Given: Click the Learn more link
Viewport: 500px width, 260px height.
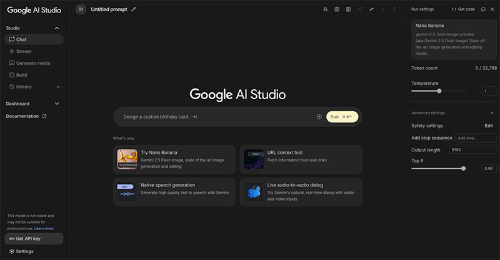Looking at the screenshot, I should pos(44,228).
